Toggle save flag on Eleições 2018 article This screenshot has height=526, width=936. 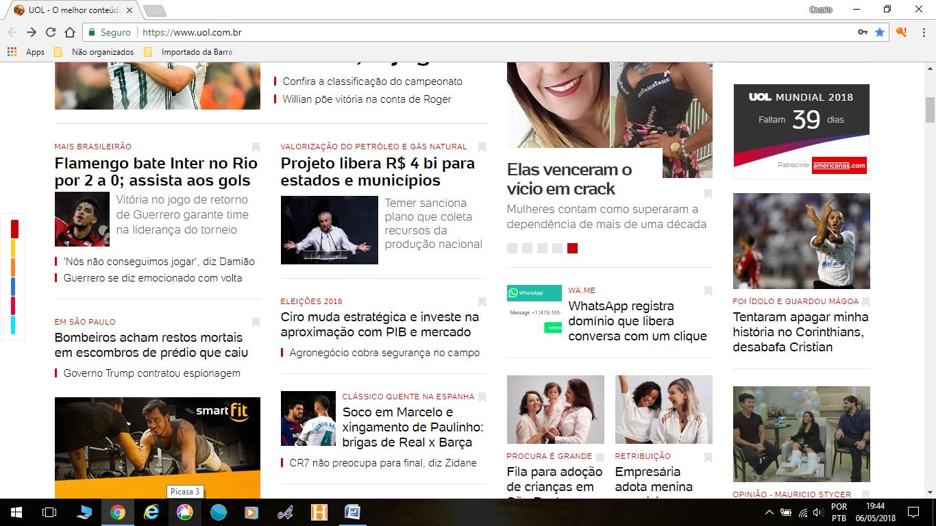[482, 302]
